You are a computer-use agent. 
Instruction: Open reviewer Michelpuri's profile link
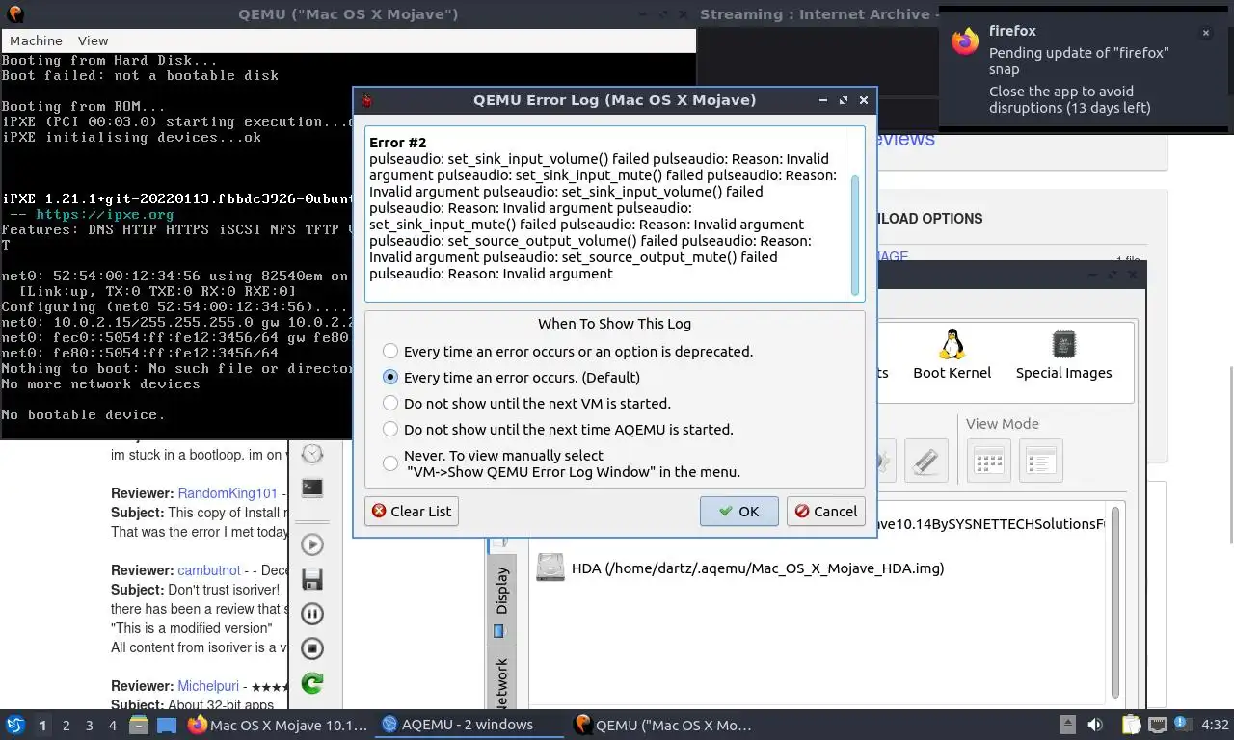pyautogui.click(x=209, y=686)
